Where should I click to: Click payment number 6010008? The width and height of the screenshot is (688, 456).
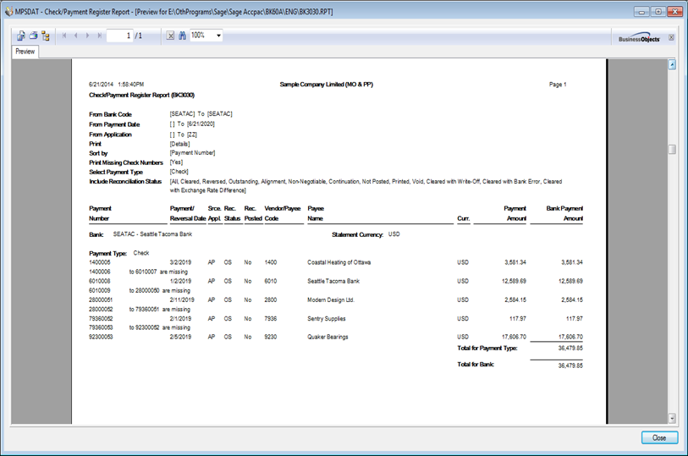click(100, 281)
